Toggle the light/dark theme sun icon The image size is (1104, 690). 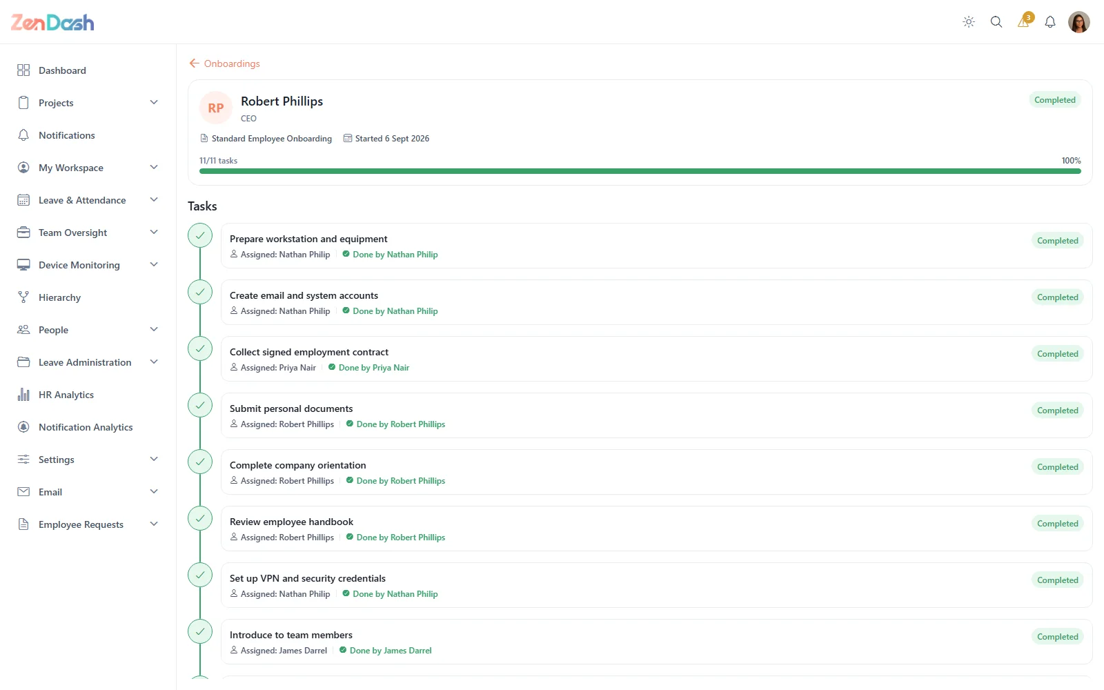tap(969, 22)
